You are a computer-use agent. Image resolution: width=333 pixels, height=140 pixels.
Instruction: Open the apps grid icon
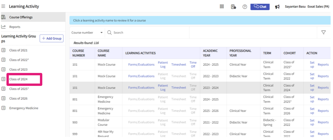222,6
